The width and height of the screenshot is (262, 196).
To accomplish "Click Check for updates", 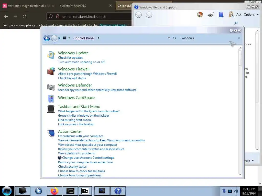I will (x=70, y=58).
